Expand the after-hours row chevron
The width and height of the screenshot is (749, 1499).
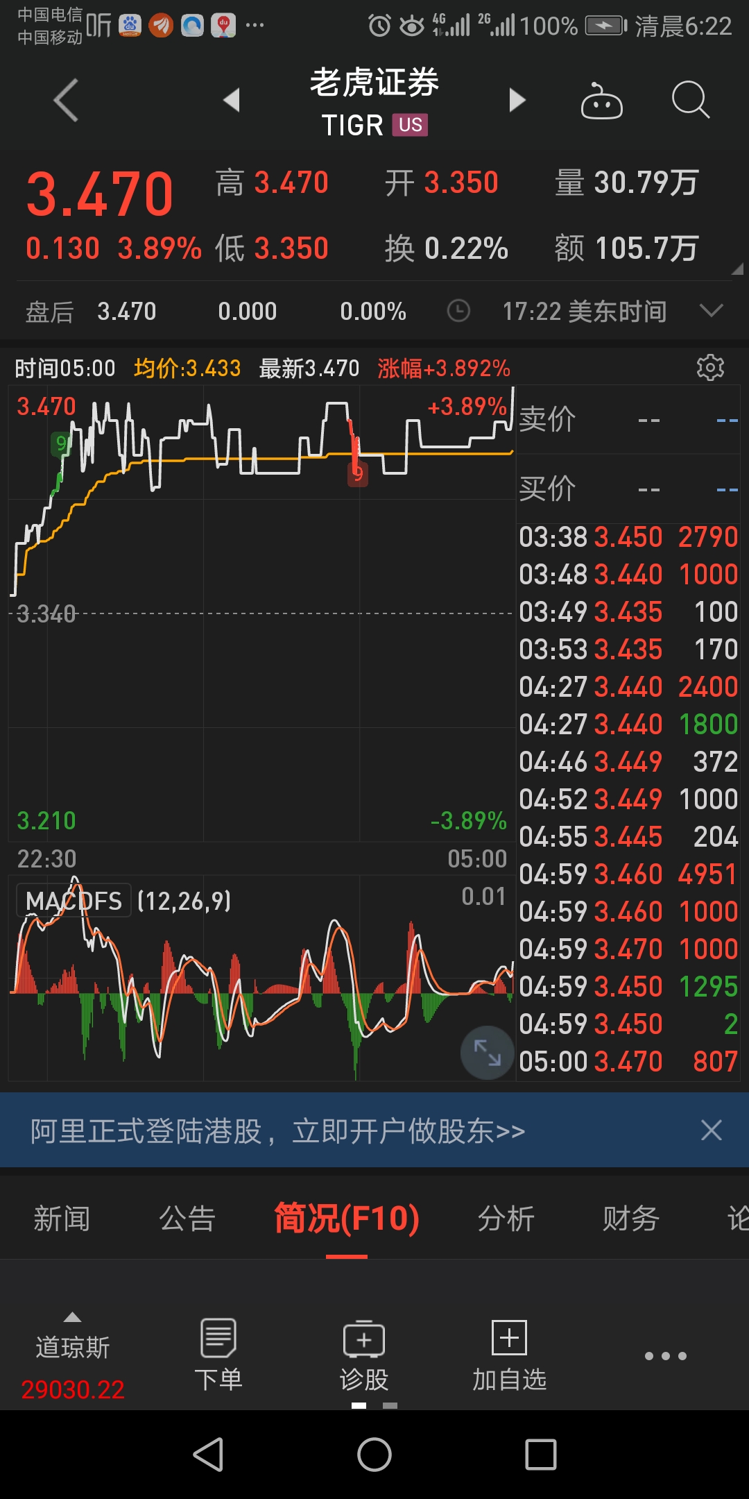point(712,310)
